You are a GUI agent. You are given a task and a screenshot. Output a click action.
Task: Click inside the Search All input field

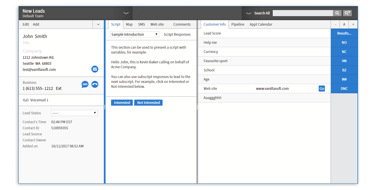pos(303,13)
